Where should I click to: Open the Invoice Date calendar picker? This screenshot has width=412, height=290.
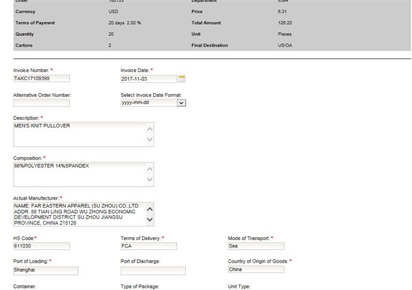[x=182, y=79]
